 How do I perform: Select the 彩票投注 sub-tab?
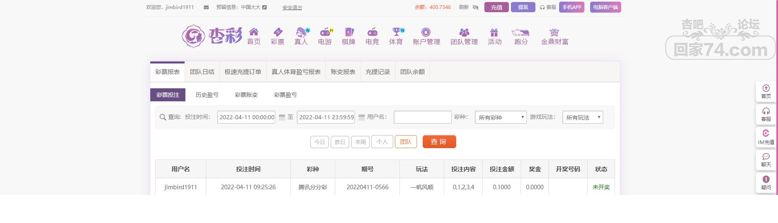[x=168, y=95]
